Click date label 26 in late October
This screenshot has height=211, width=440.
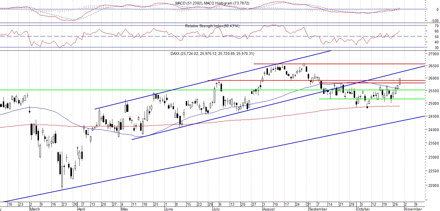coord(396,205)
